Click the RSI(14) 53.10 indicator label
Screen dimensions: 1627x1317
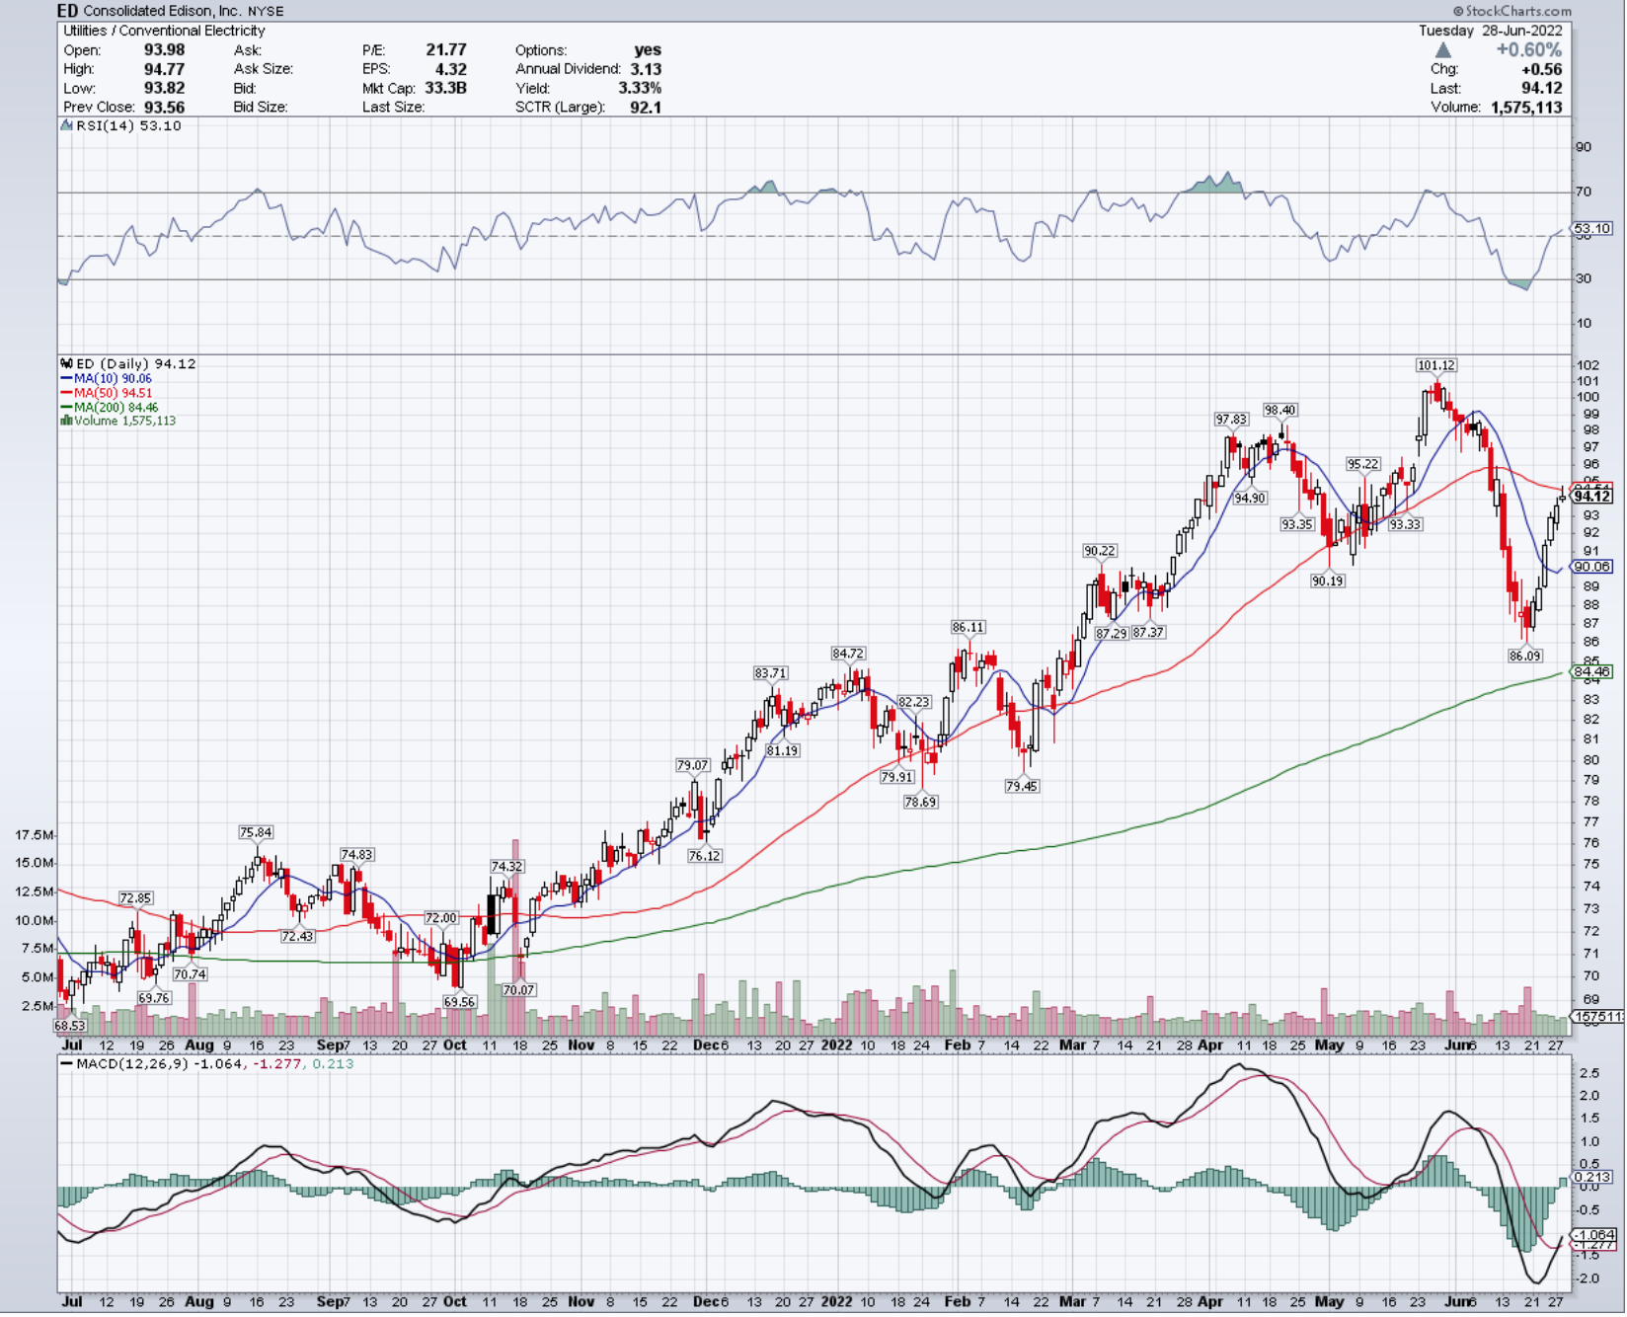tap(129, 126)
